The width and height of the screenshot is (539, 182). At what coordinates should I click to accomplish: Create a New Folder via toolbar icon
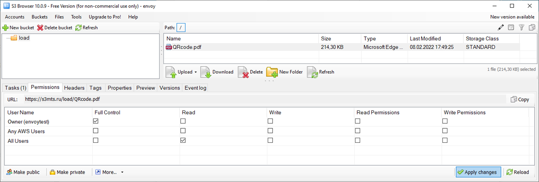coord(272,72)
